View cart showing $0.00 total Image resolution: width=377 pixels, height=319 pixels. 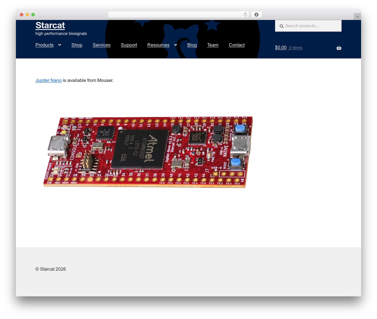click(x=289, y=48)
